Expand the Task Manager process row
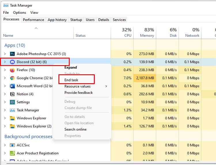The height and width of the screenshot is (165, 216). (5, 110)
